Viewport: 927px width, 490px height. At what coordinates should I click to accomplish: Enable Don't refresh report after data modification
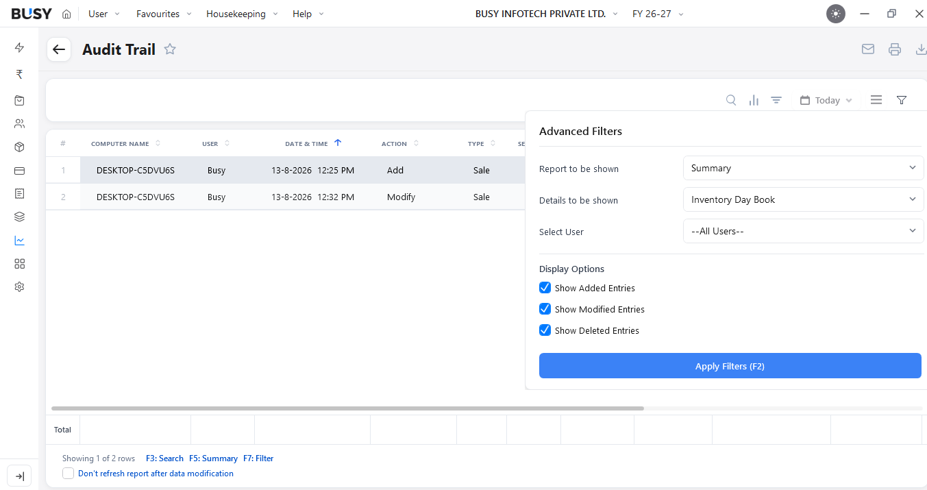tap(68, 474)
